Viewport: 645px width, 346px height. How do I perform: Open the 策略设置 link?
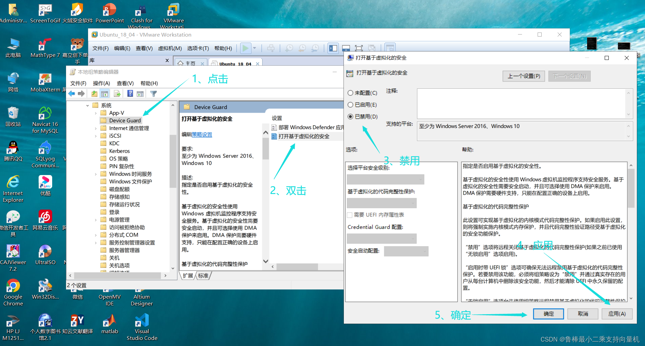pos(202,134)
